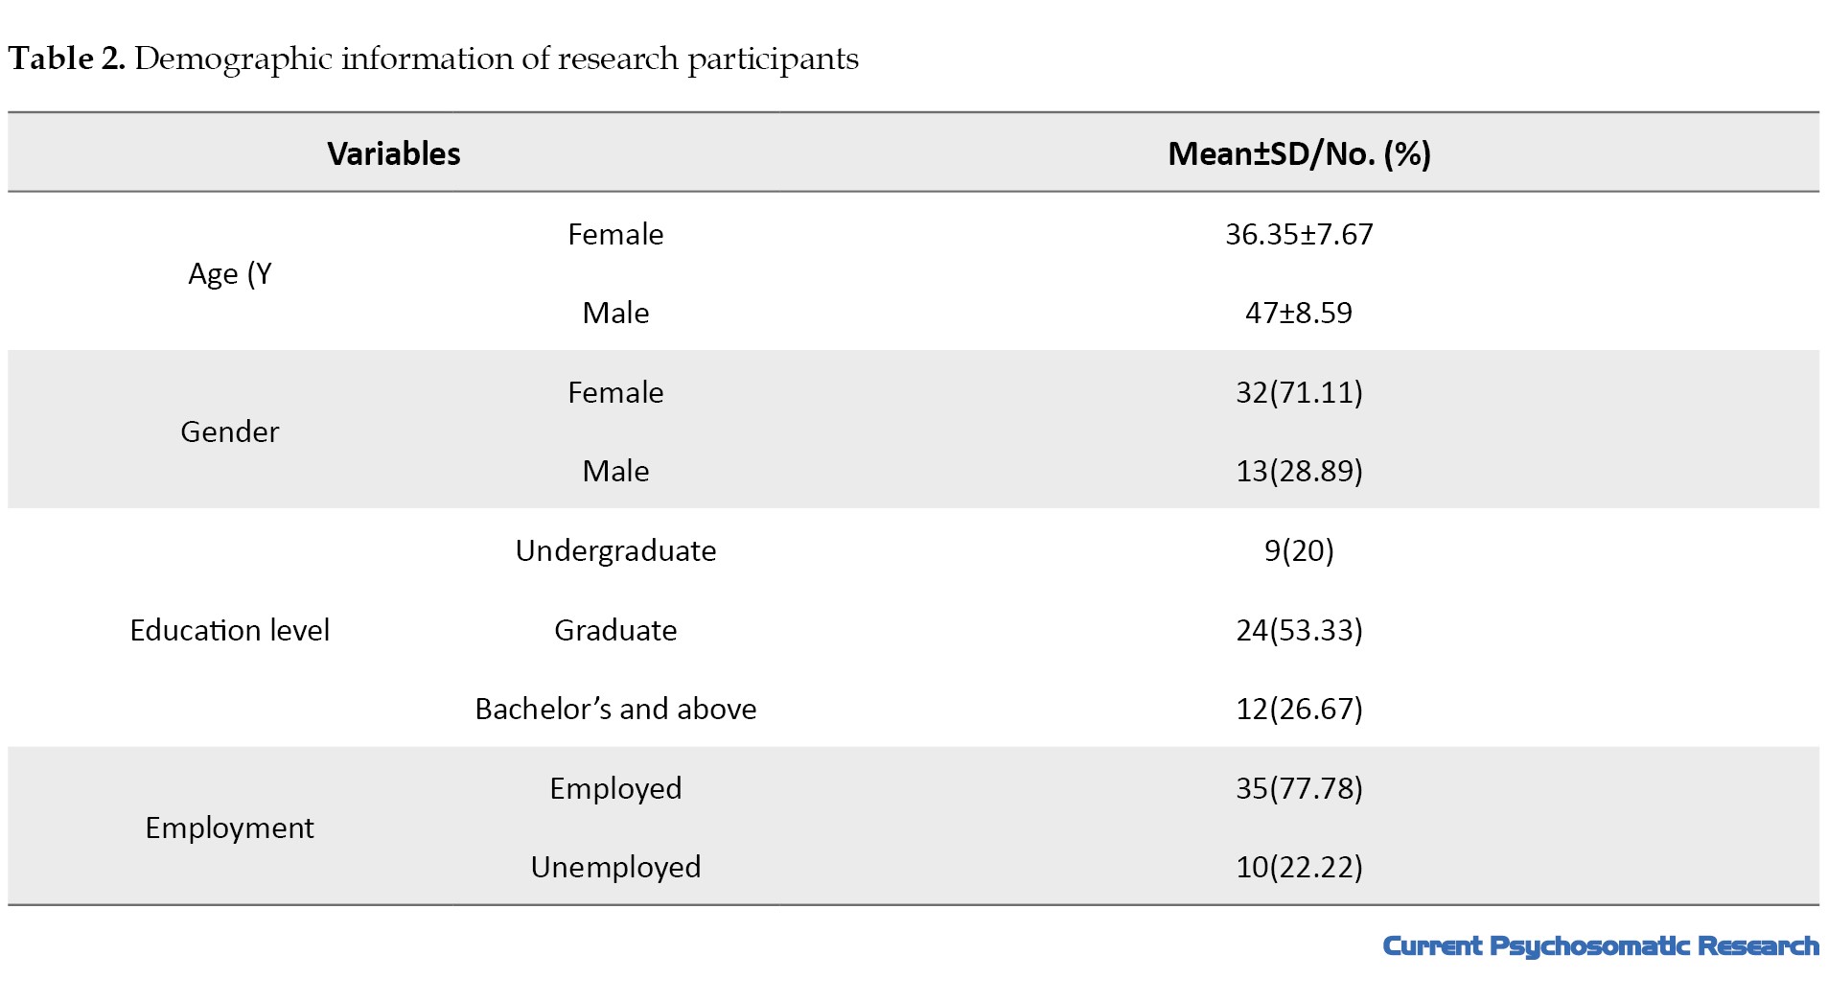Click the Current Psychosomatic Research logo
This screenshot has width=1828, height=1002.
pos(1601,946)
